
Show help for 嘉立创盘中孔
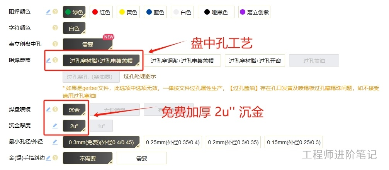(55, 44)
